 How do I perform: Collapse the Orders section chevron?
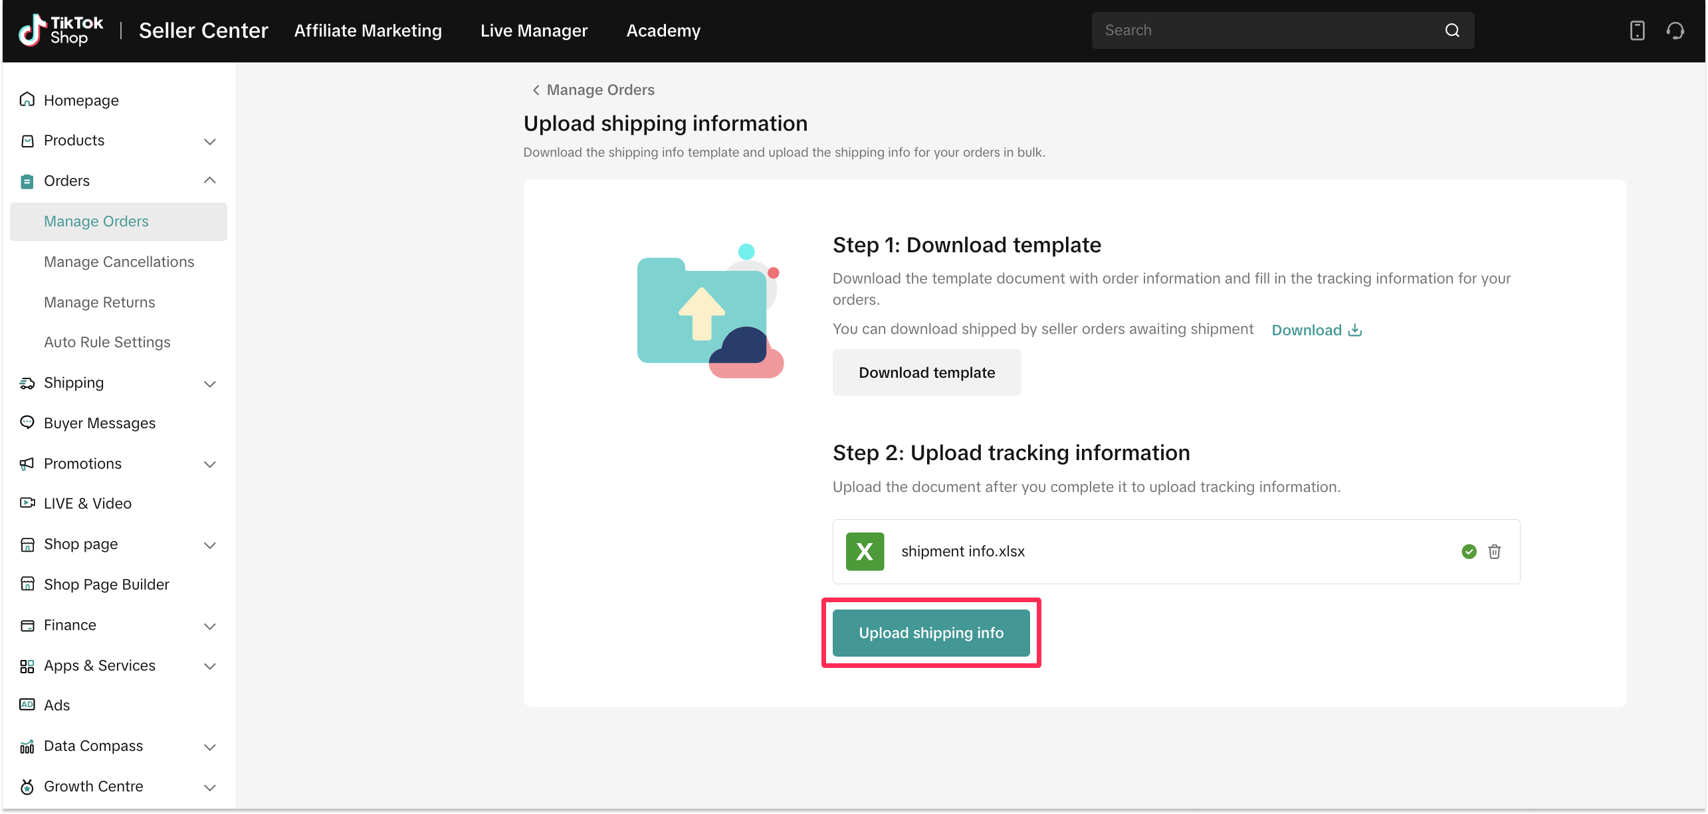(x=210, y=181)
